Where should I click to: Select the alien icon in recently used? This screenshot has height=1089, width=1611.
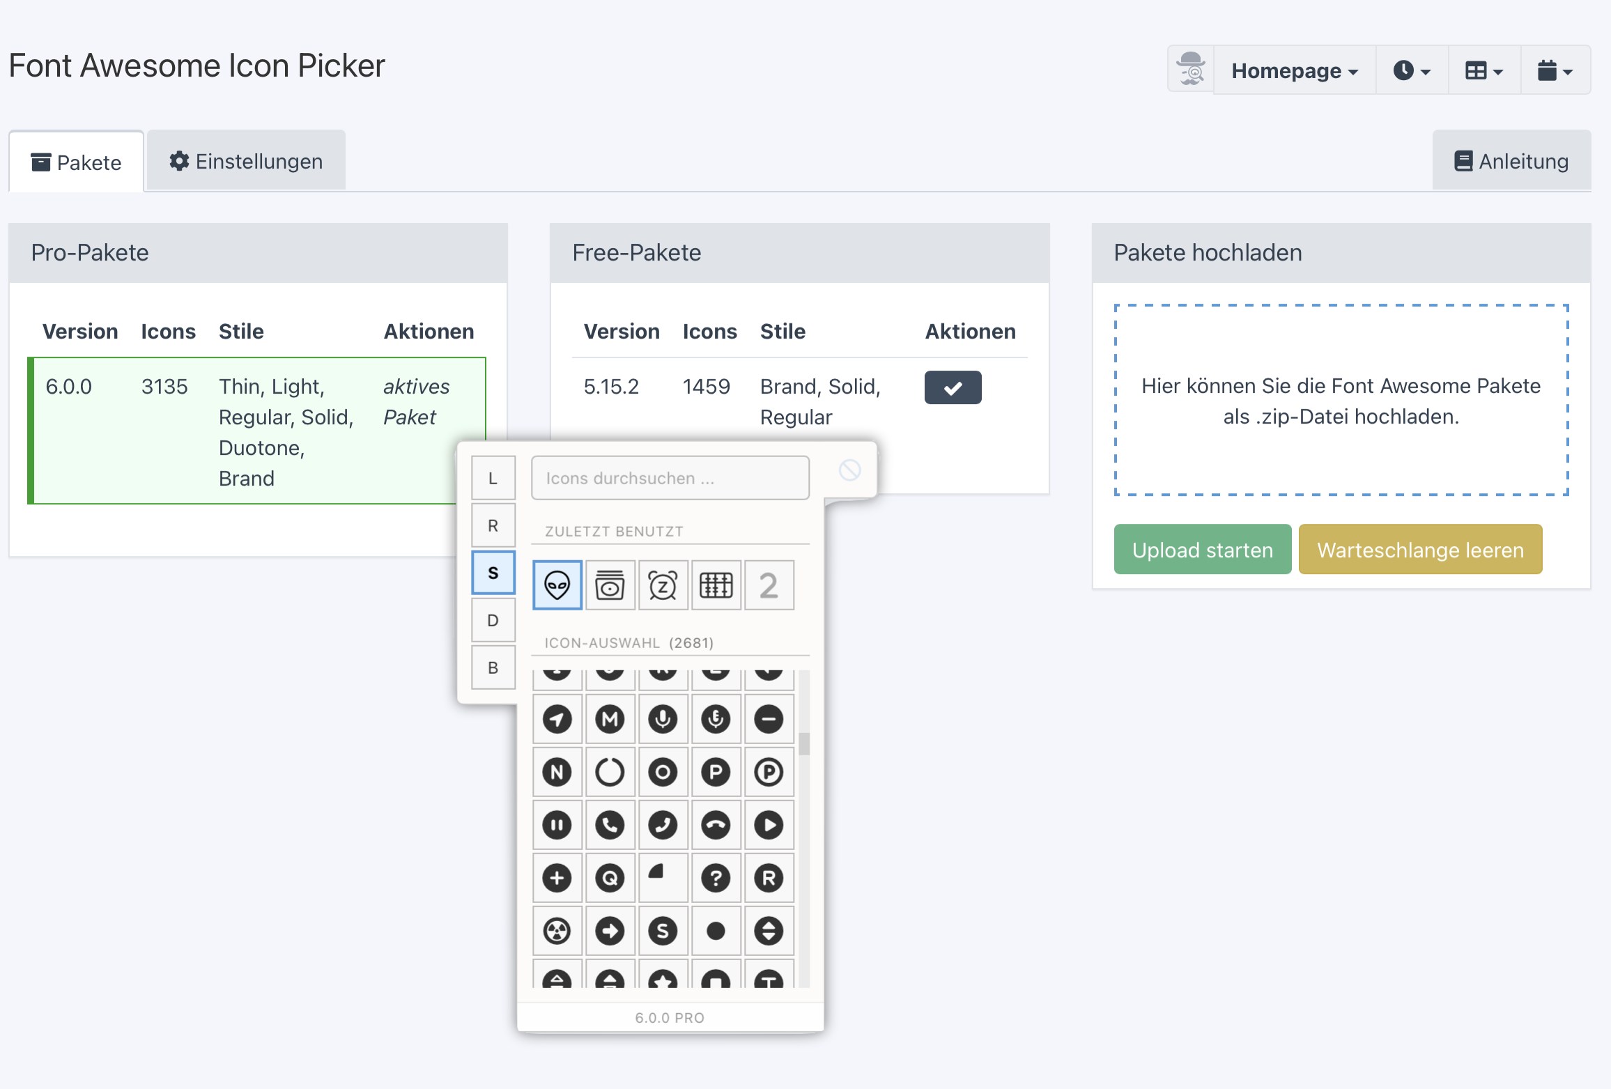pyautogui.click(x=557, y=585)
